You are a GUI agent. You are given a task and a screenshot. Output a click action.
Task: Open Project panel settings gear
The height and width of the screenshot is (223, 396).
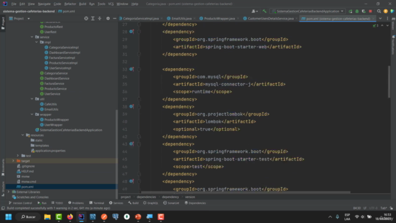[108, 19]
